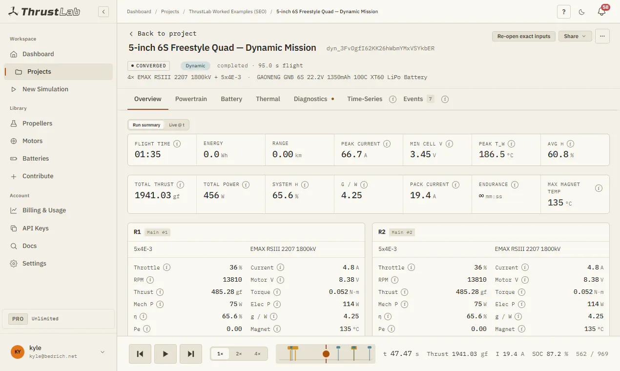The width and height of the screenshot is (620, 371).
Task: Click info icon next to Time-Series tab
Action: [x=393, y=99]
